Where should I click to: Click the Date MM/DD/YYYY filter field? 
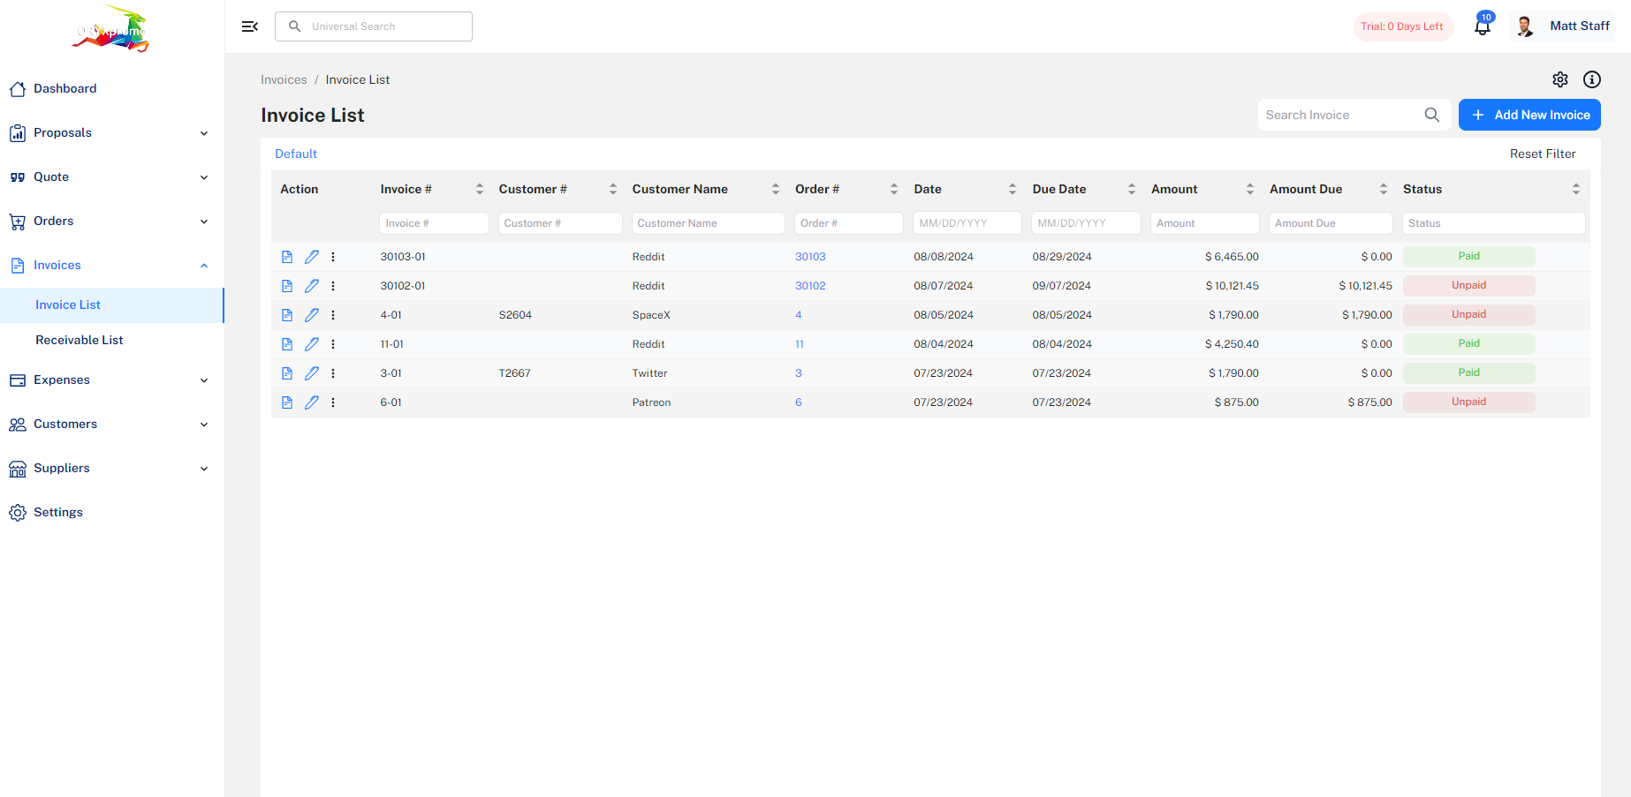967,223
